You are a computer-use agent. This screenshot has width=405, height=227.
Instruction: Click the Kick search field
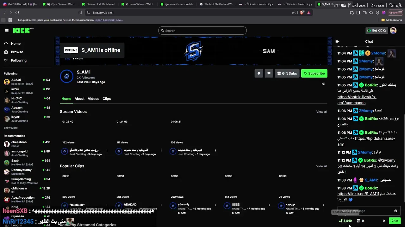pos(202,31)
